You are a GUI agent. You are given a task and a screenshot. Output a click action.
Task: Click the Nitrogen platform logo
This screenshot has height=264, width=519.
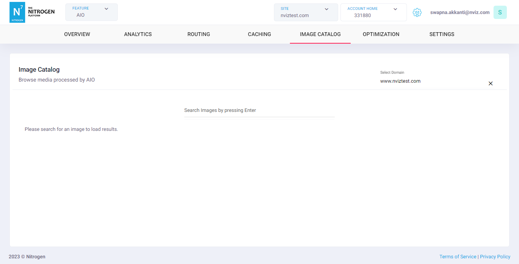click(32, 12)
